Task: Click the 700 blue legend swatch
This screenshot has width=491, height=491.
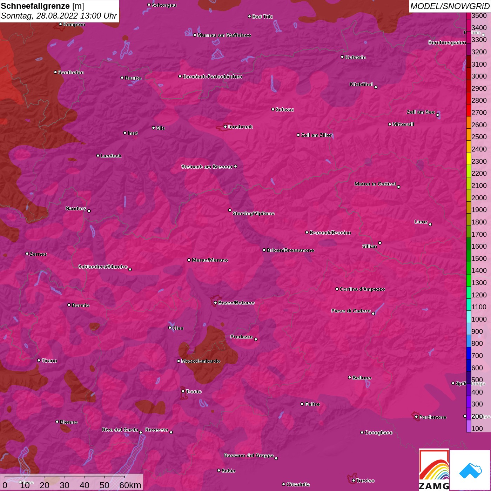Action: tap(469, 353)
